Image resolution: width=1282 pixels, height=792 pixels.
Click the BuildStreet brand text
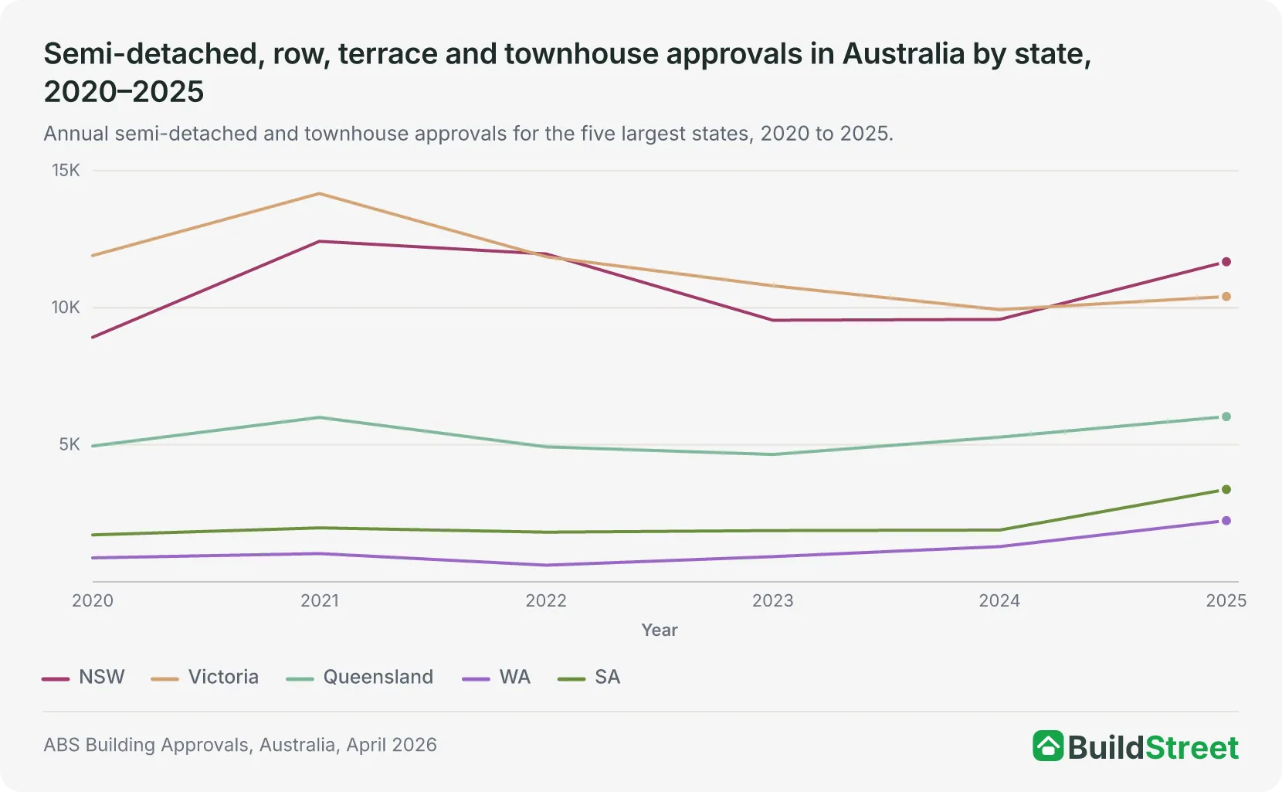1153,747
